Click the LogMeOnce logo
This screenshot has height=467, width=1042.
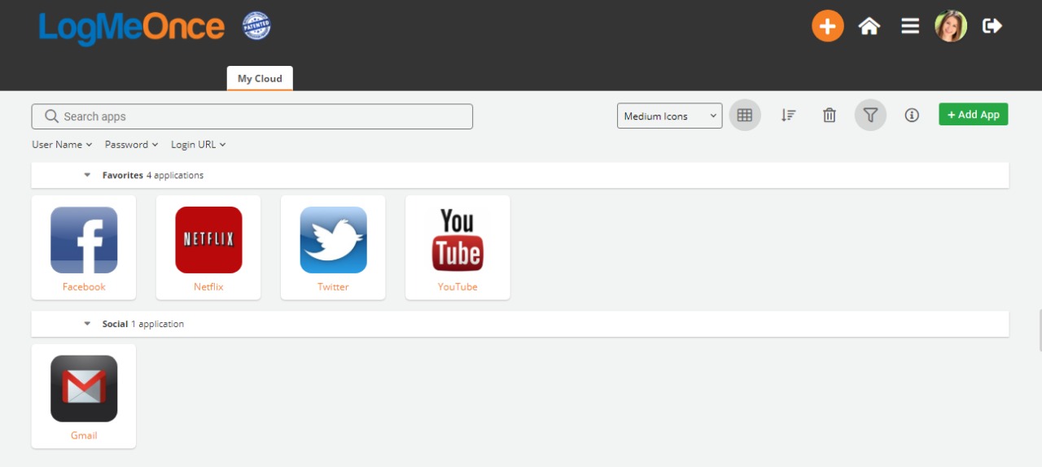131,28
